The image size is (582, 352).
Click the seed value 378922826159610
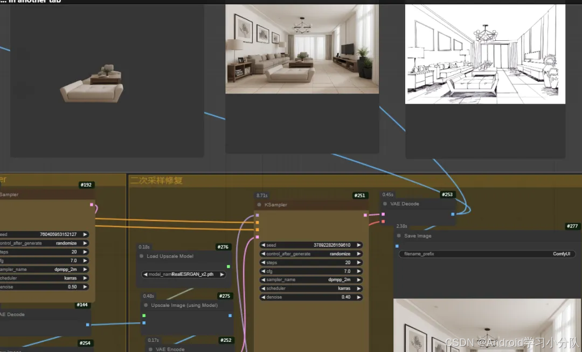[332, 245]
